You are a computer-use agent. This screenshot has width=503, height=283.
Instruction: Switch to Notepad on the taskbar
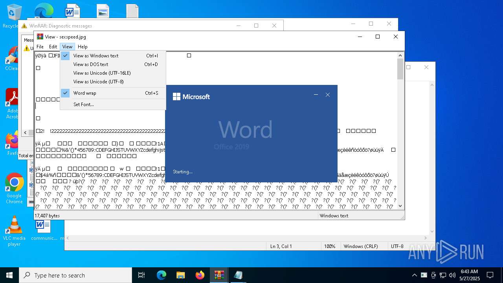(238, 275)
